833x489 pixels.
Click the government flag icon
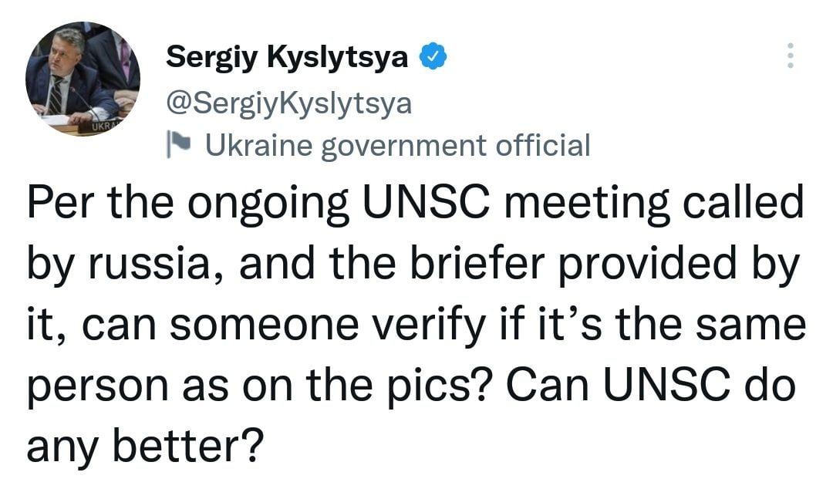click(x=177, y=143)
